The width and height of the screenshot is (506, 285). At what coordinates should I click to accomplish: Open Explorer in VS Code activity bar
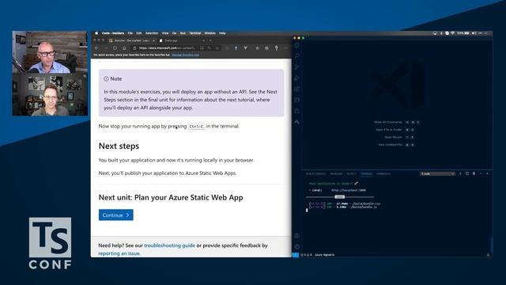point(297,45)
